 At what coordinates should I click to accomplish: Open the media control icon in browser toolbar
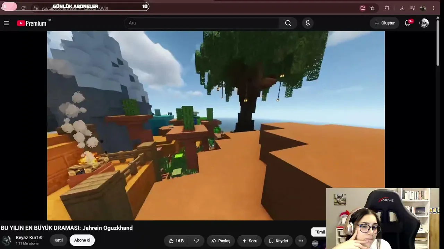click(412, 8)
